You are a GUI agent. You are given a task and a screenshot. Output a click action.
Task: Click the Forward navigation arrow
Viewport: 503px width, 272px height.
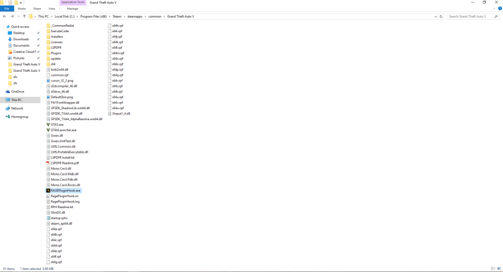[12, 17]
